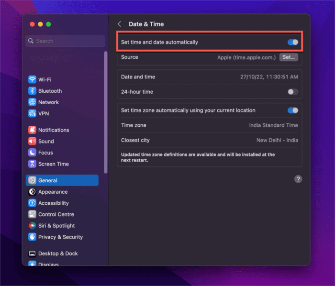This screenshot has height=286, width=335.
Task: Click the New Delhi - India value
Action: click(x=277, y=140)
